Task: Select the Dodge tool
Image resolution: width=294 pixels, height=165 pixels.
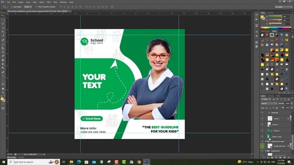Action: [3, 68]
